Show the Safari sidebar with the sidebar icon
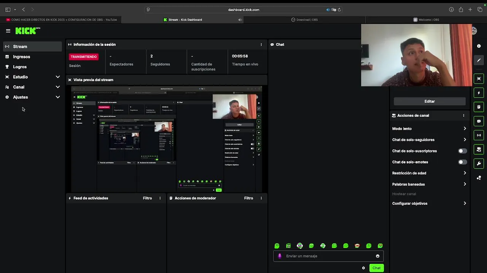This screenshot has width=487, height=273. (8, 9)
